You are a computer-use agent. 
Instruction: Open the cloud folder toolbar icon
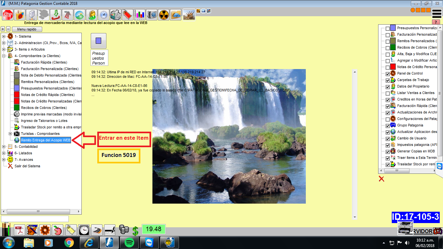pos(176,15)
